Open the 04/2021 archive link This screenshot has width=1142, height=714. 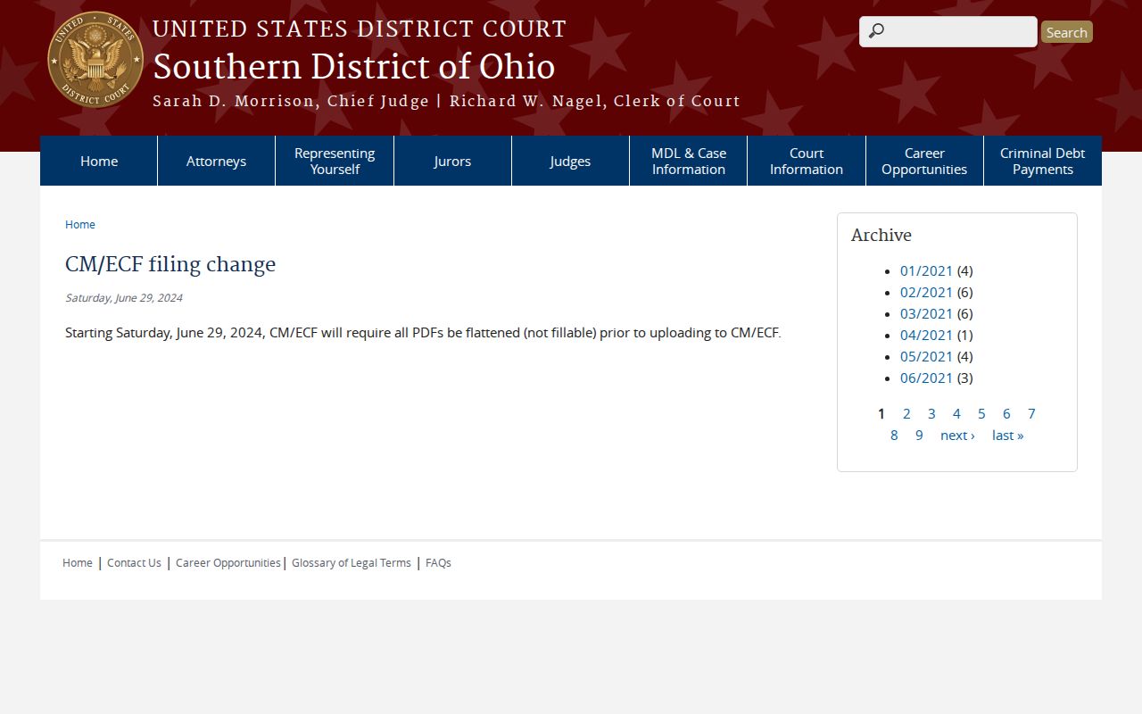pyautogui.click(x=926, y=335)
